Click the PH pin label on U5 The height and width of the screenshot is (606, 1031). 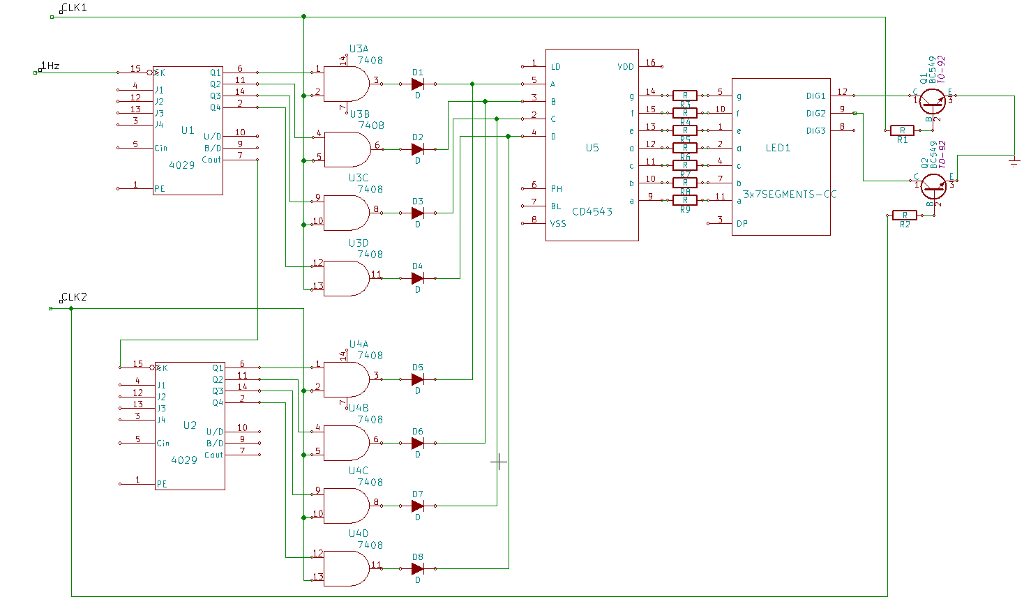[557, 189]
